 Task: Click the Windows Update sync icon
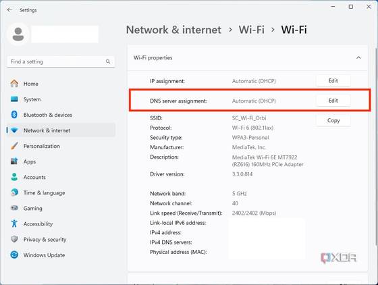[14, 255]
